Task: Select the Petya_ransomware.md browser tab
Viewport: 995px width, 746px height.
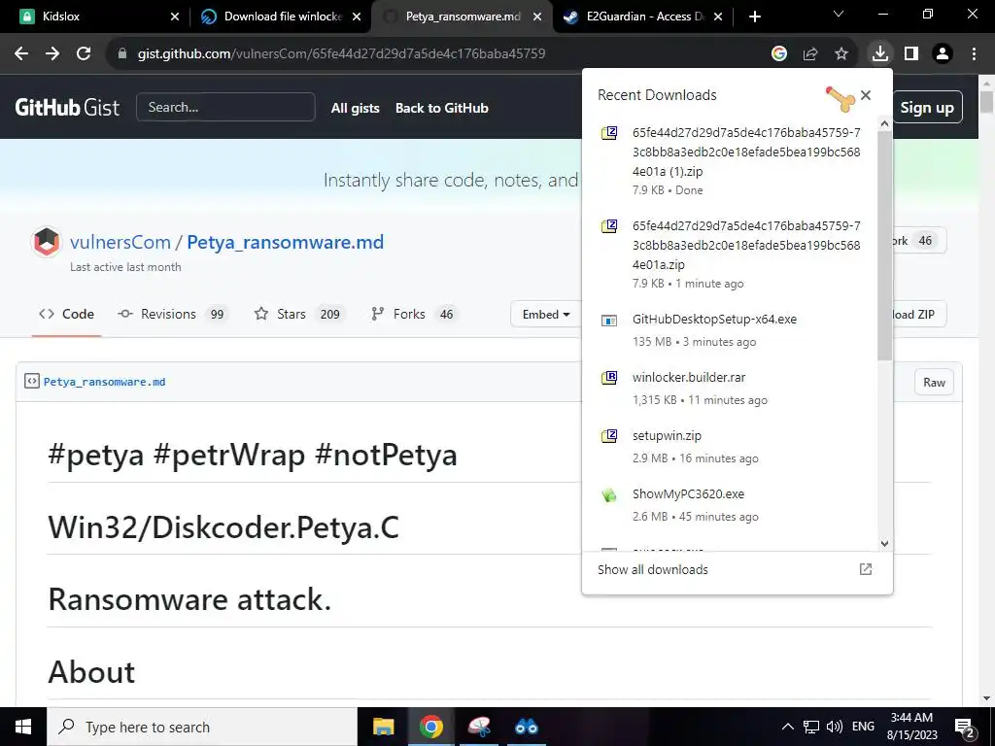Action: [x=463, y=17]
